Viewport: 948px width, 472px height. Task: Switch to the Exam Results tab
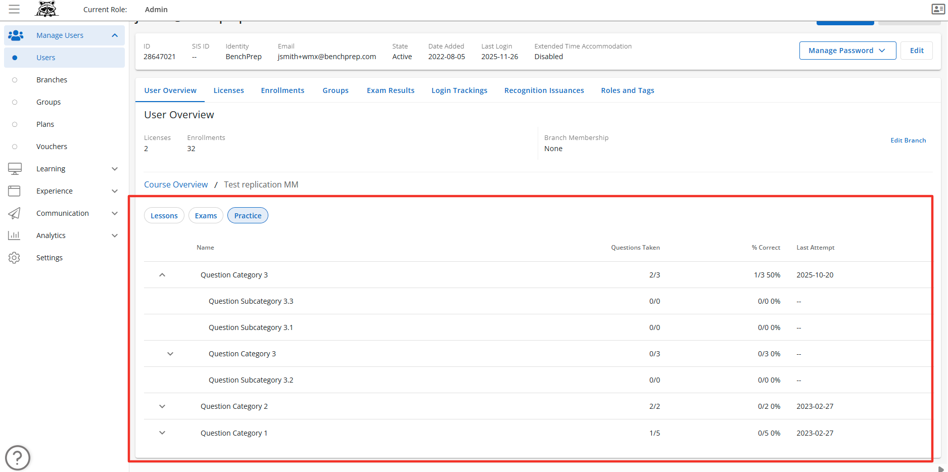pyautogui.click(x=390, y=90)
